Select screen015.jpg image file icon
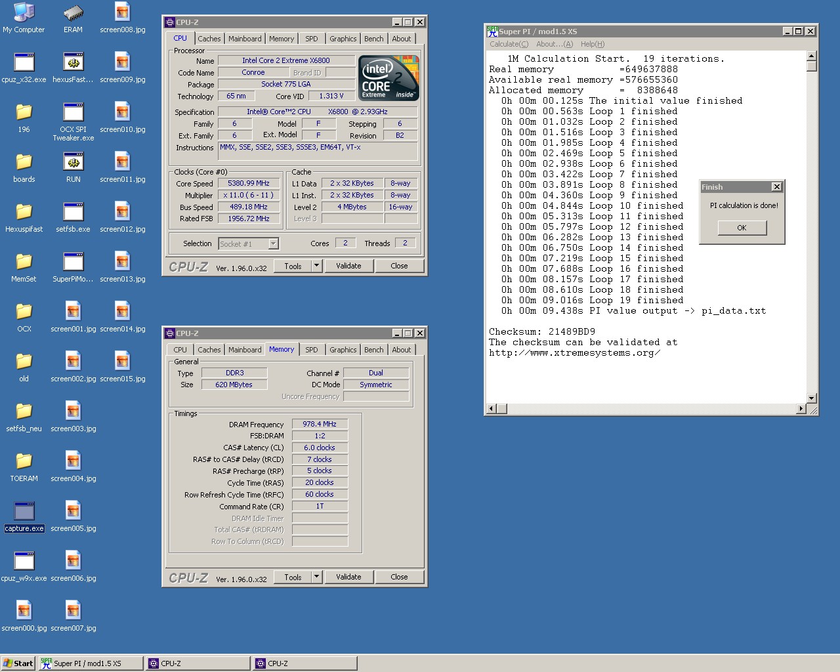The width and height of the screenshot is (840, 672). point(123,367)
